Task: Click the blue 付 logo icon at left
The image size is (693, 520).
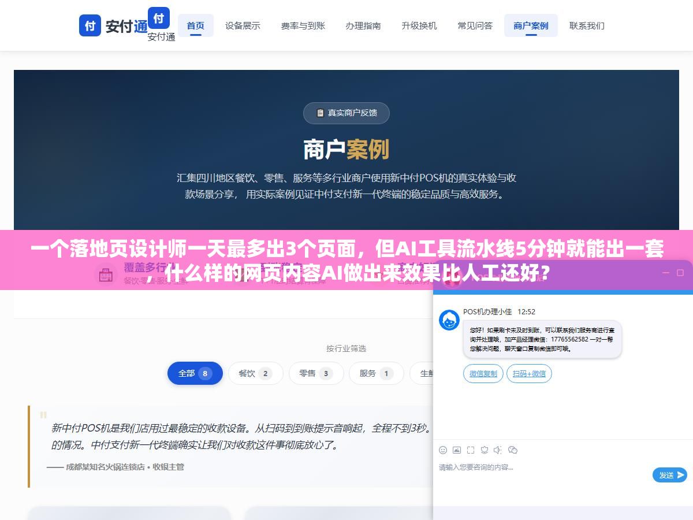Action: [90, 25]
